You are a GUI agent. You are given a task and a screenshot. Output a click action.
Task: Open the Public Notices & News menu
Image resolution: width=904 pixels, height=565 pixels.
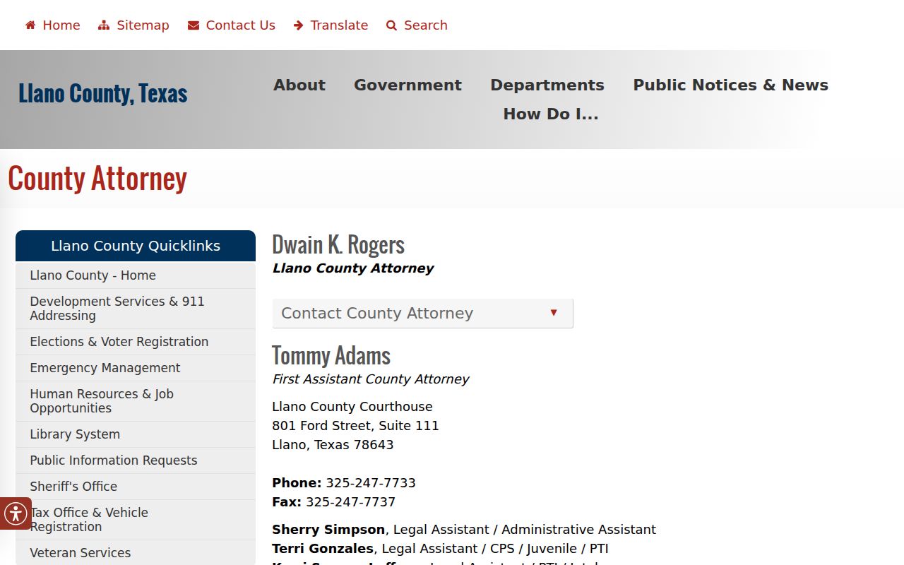[730, 85]
